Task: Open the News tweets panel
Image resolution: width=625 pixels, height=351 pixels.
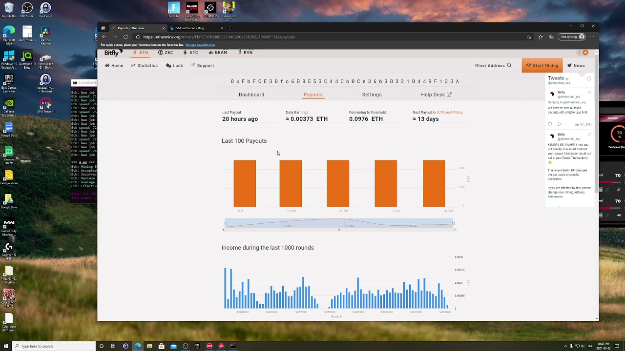Action: click(576, 65)
